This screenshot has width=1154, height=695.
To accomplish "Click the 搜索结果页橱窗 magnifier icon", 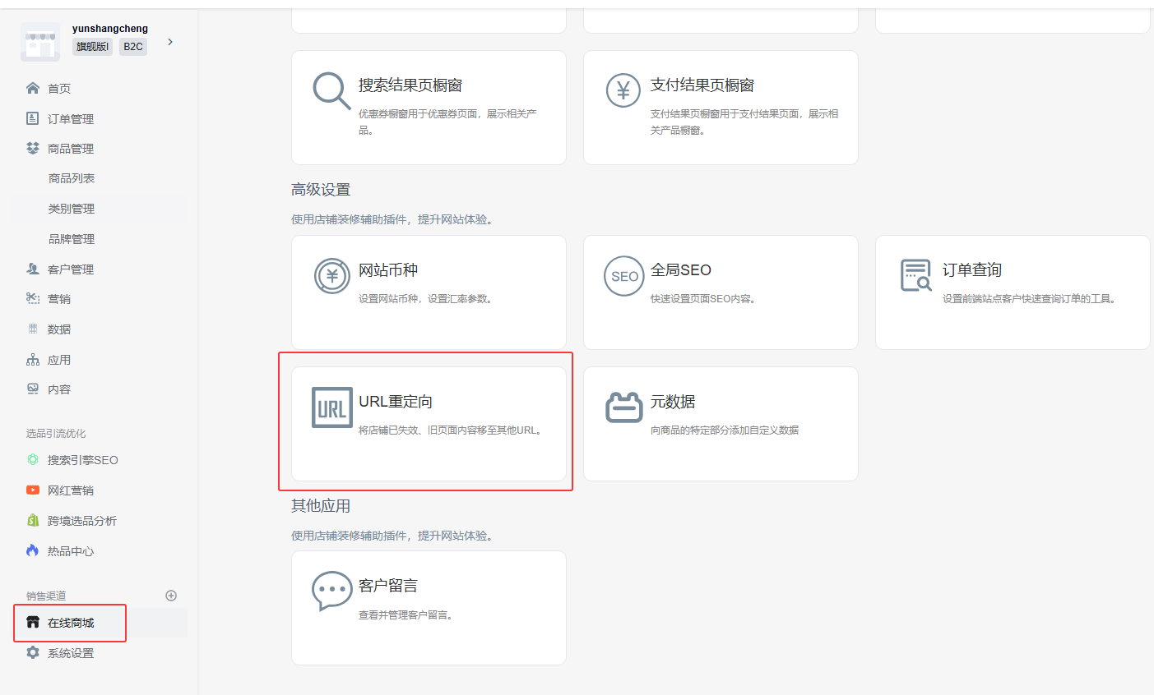I will click(x=331, y=90).
